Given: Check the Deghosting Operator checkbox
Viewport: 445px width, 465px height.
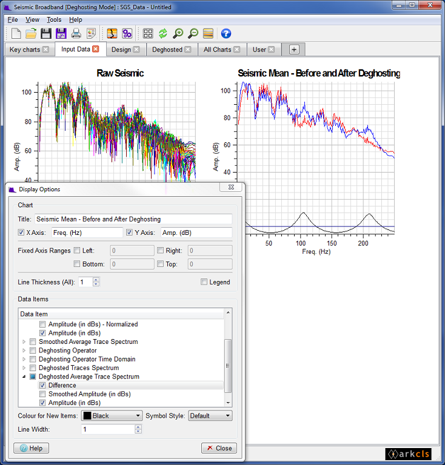Looking at the screenshot, I should (x=33, y=351).
